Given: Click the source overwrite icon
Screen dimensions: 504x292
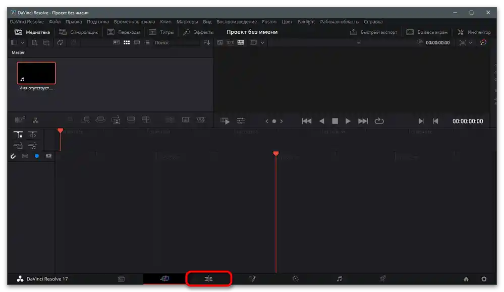Looking at the screenshot, I should click(146, 120).
